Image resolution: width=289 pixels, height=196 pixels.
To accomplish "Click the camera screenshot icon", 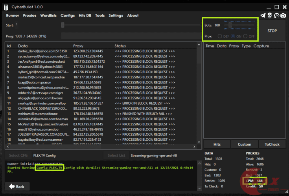I will tap(283, 16).
